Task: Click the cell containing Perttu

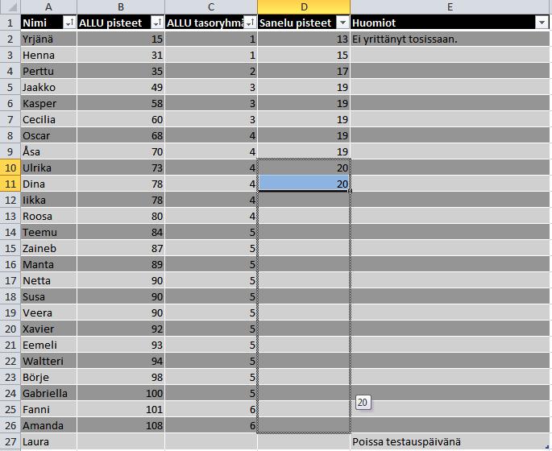Action: [x=48, y=71]
